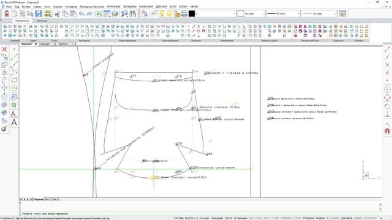Open the zoom magnifier tool
This screenshot has height=220, width=392.
[124, 13]
